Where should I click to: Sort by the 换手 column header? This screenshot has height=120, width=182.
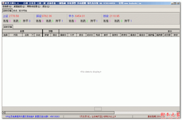pos(106,35)
